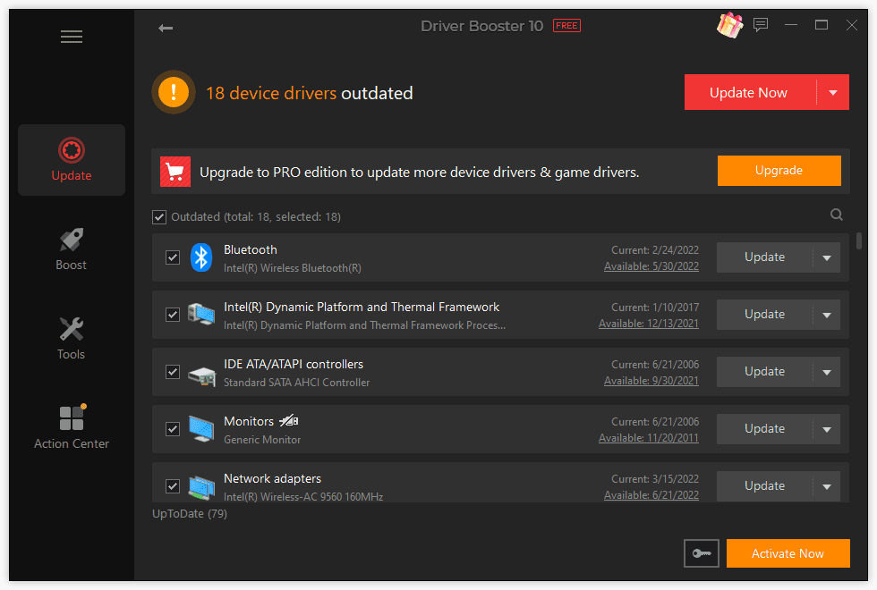
Task: Open the Boost section
Action: tap(72, 249)
